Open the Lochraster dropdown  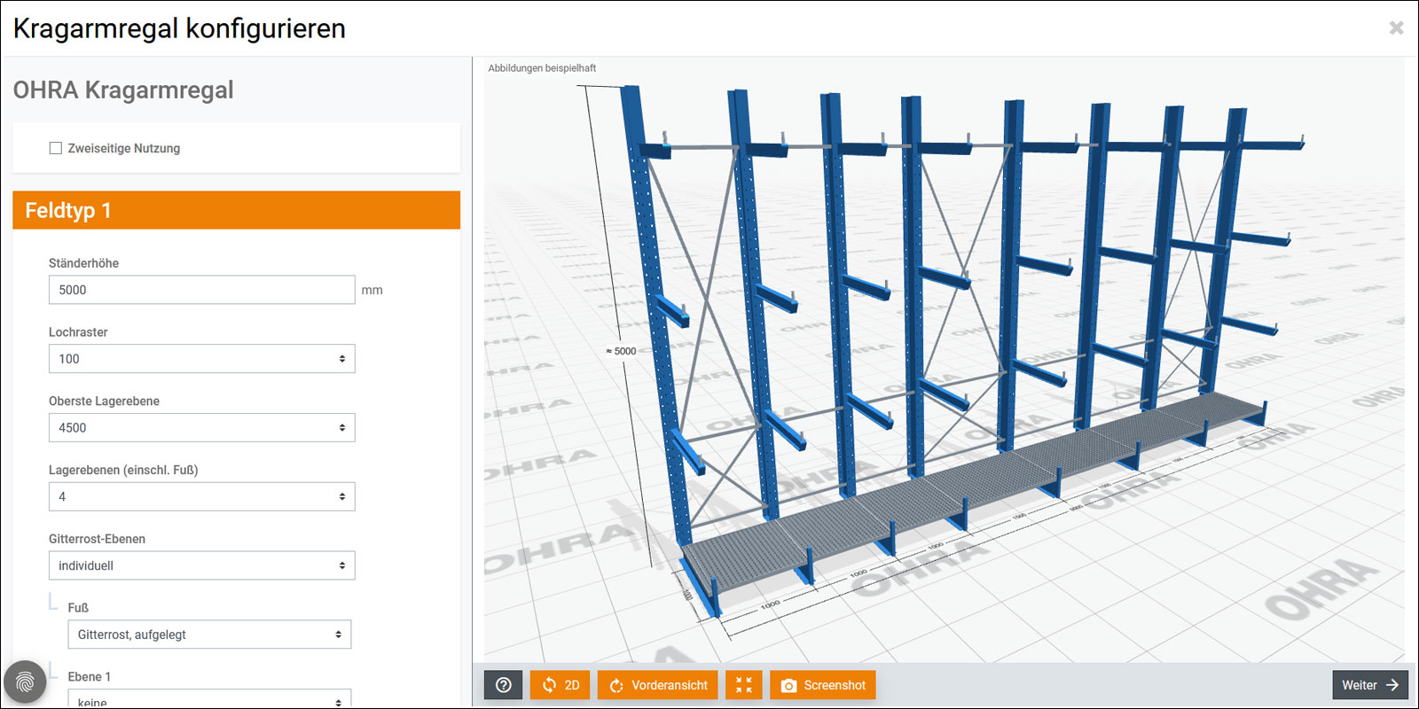201,359
